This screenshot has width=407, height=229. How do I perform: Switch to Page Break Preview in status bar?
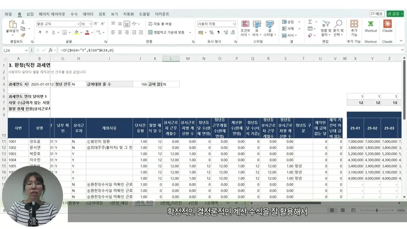[353, 210]
